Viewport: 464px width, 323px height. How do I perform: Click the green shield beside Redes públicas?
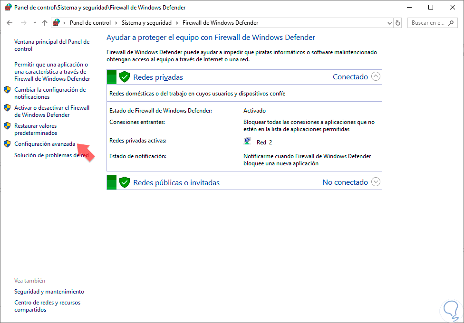125,182
